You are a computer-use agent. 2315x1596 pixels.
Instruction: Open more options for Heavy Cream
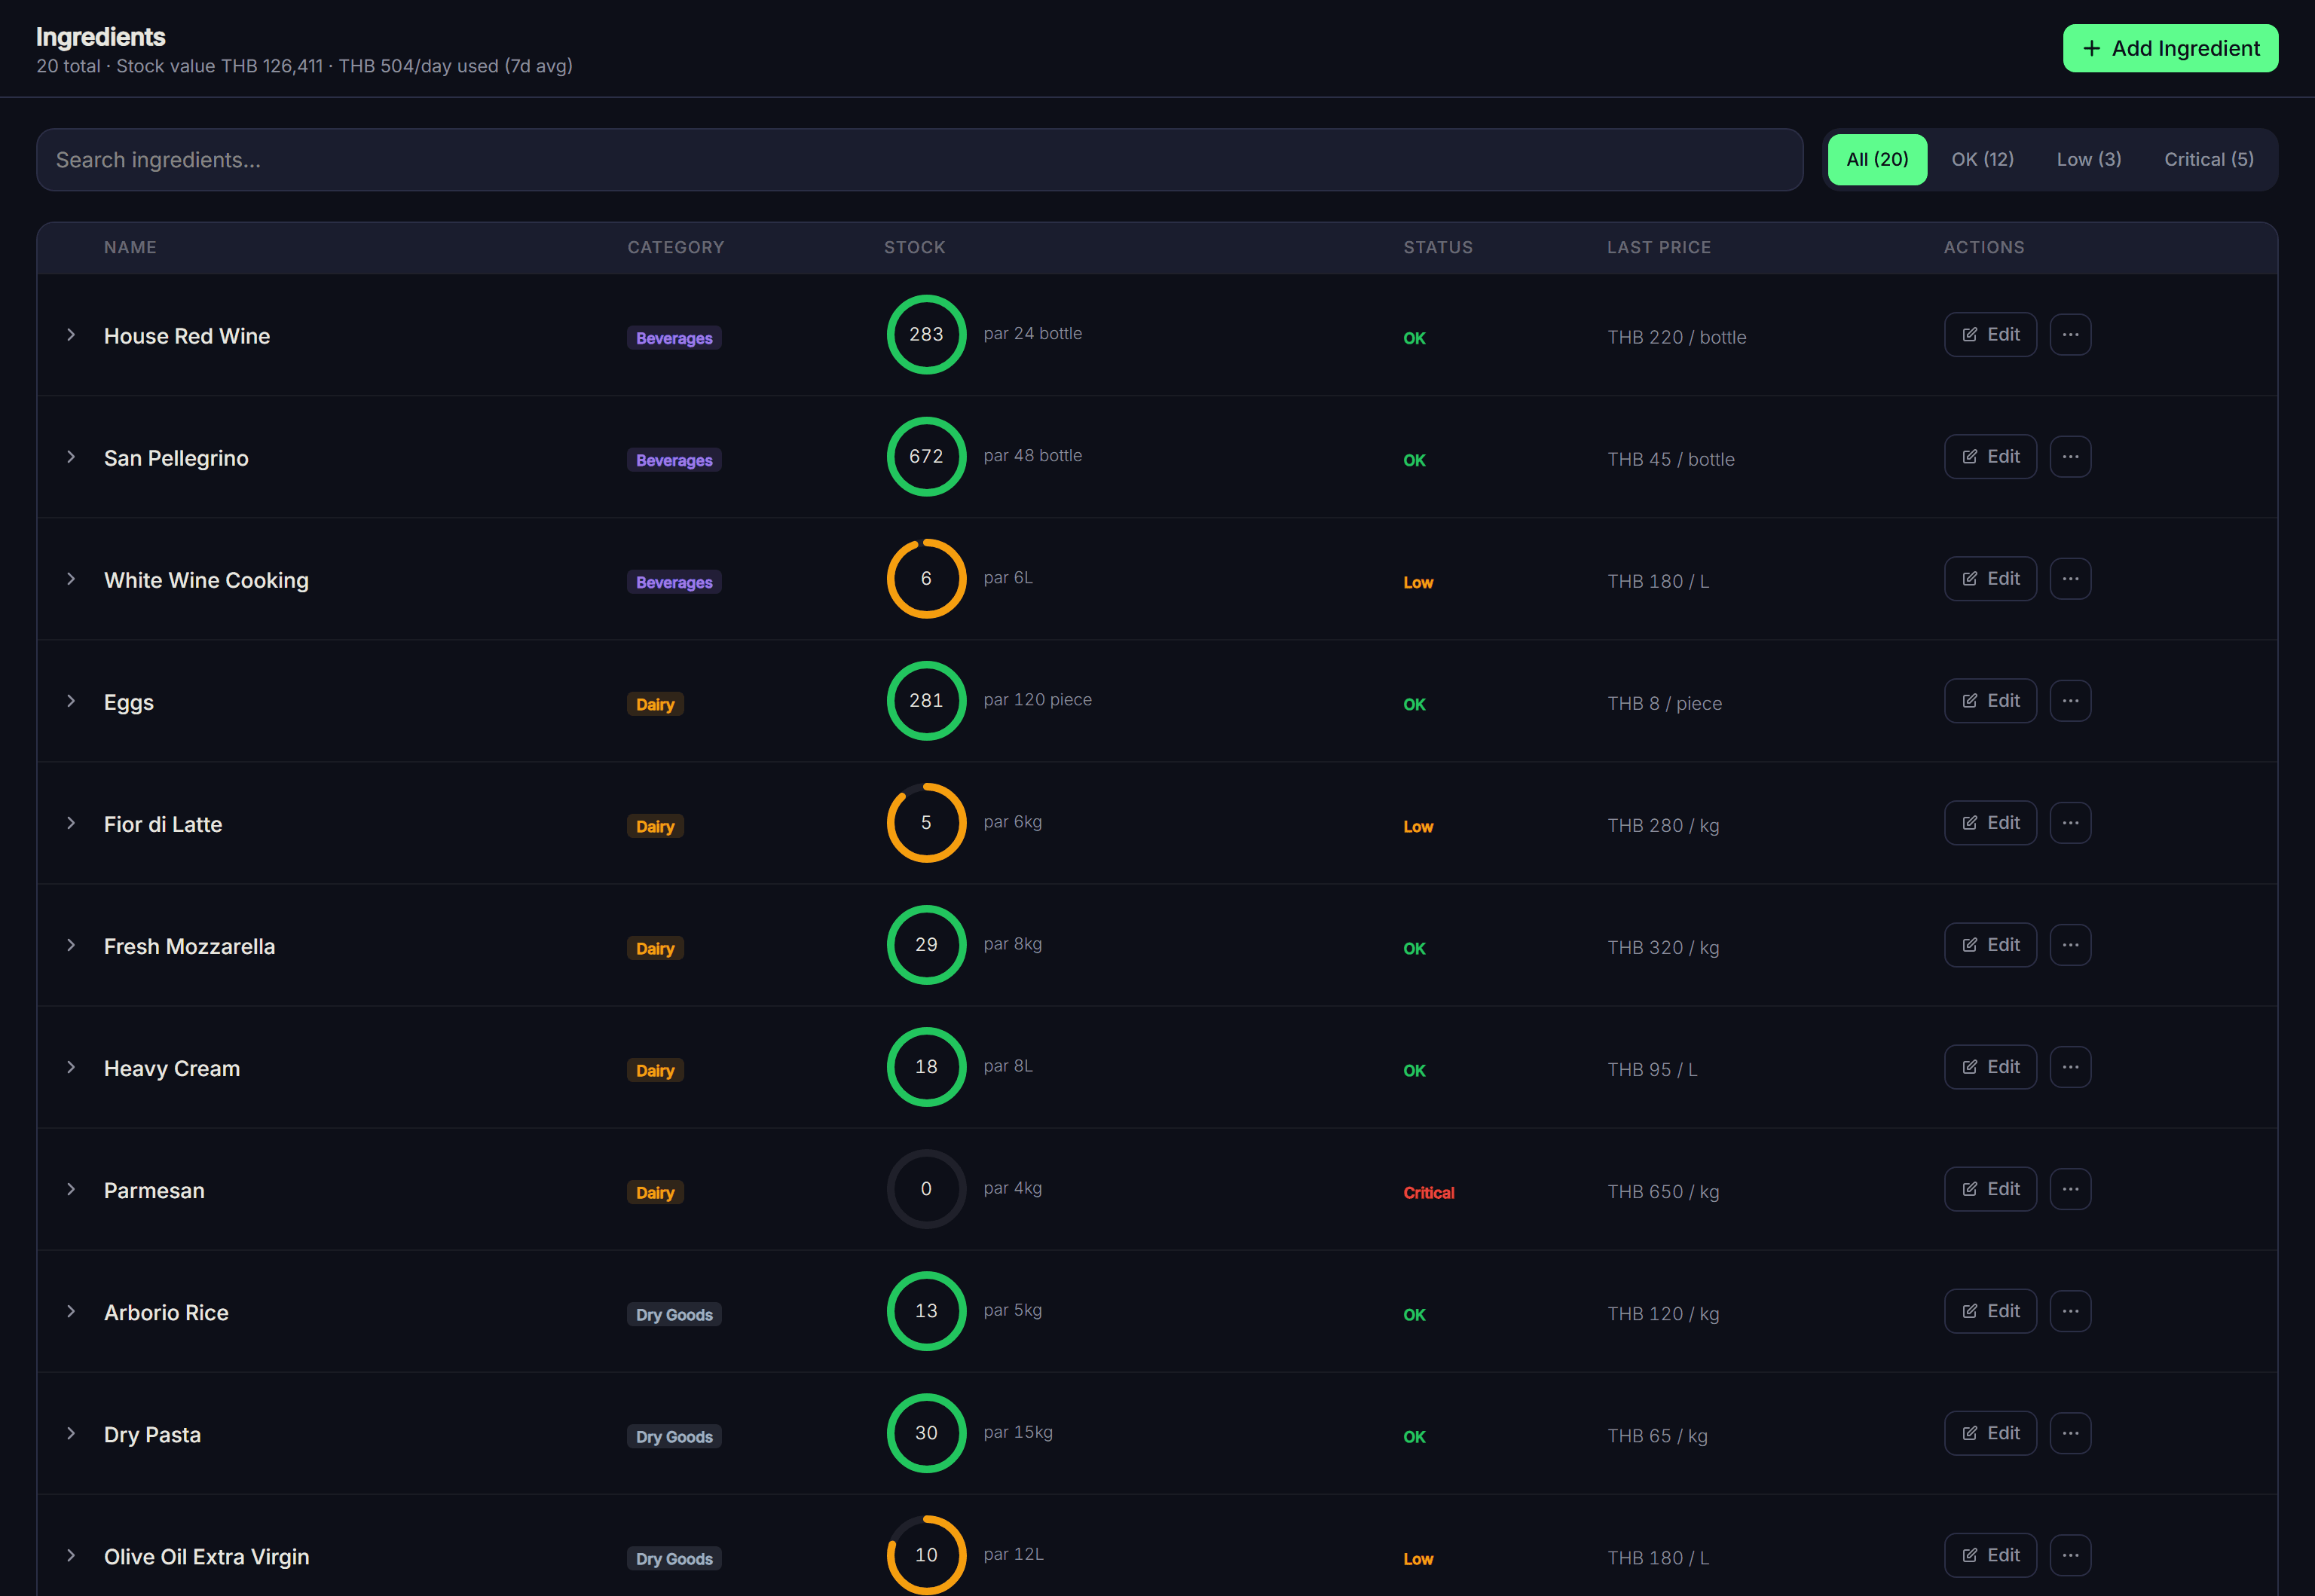[x=2070, y=1067]
